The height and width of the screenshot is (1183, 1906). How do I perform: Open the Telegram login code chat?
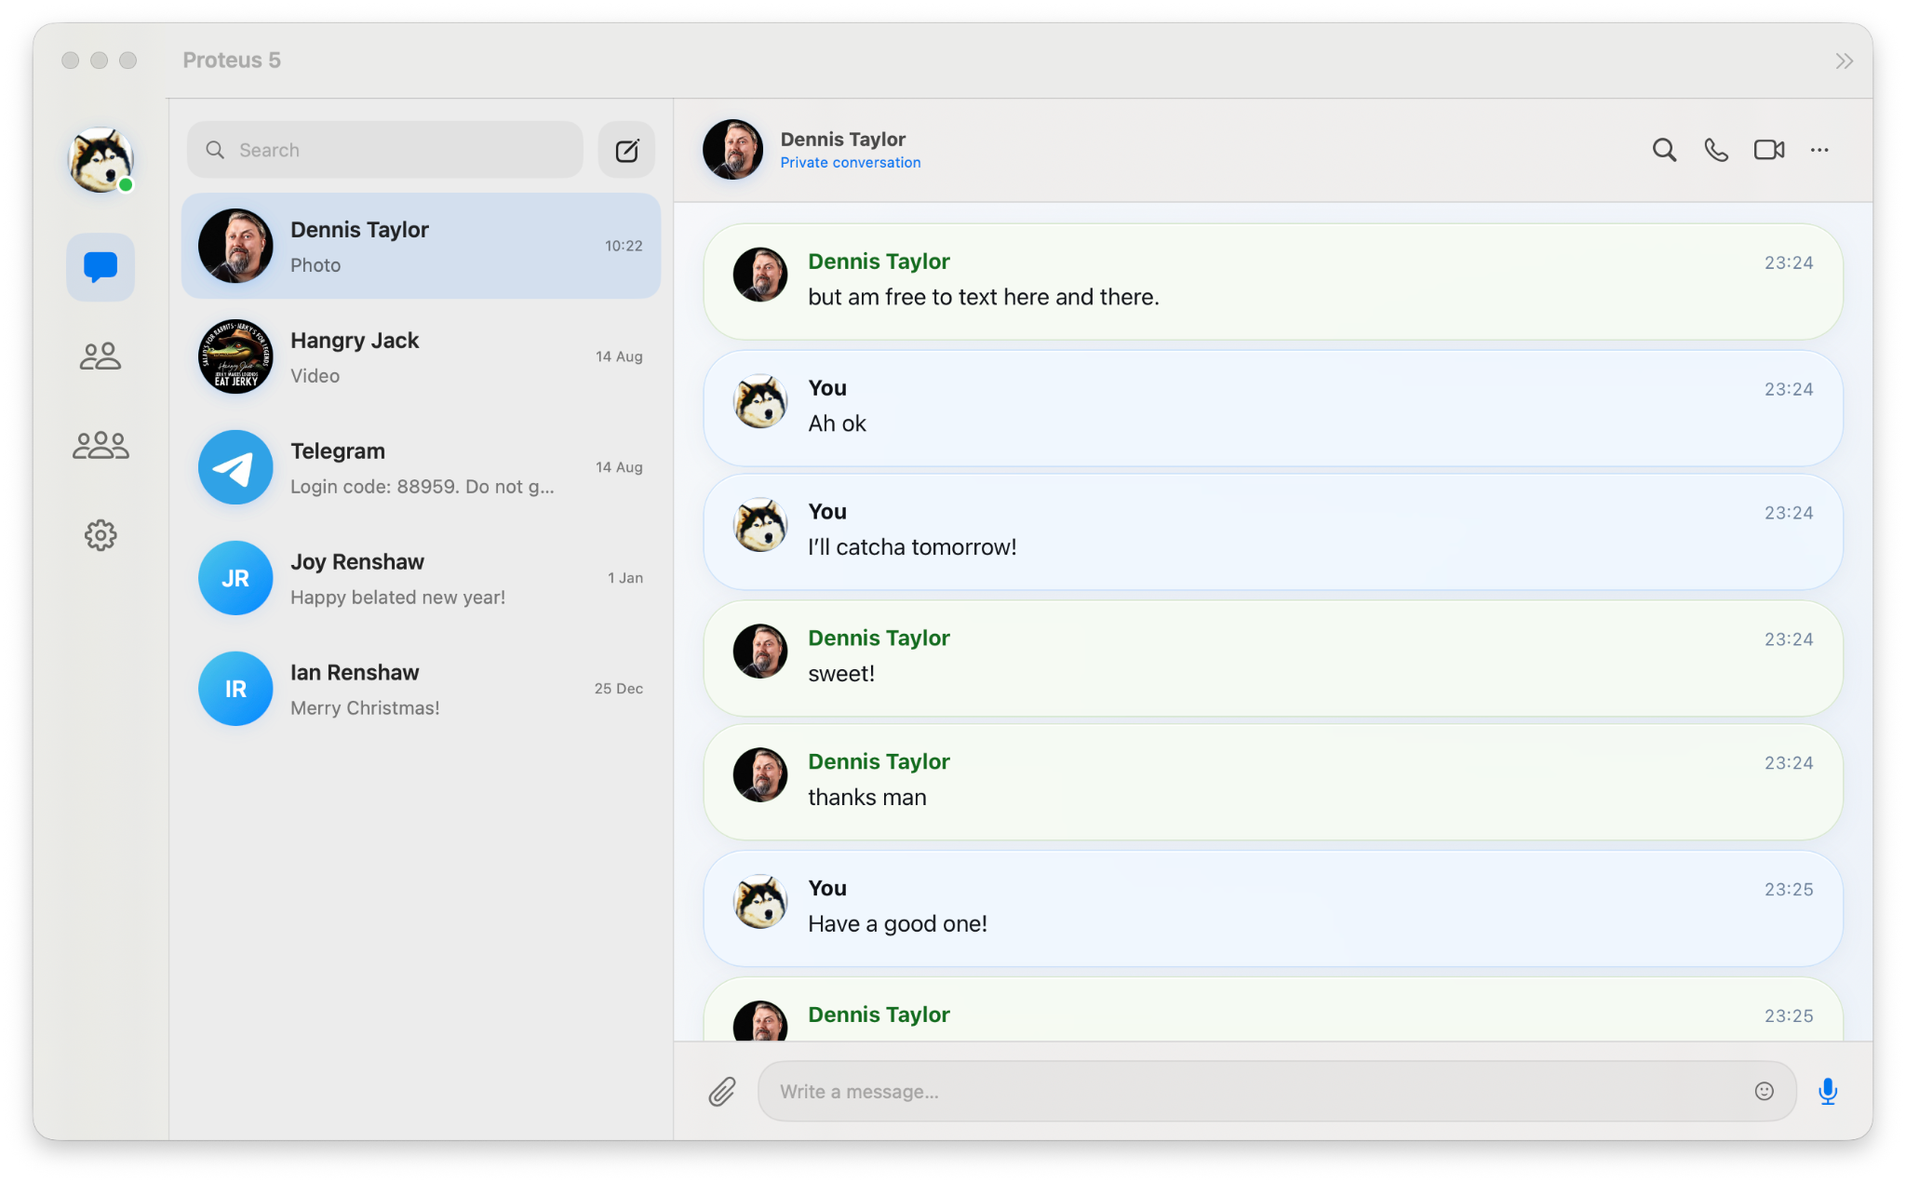click(x=421, y=467)
